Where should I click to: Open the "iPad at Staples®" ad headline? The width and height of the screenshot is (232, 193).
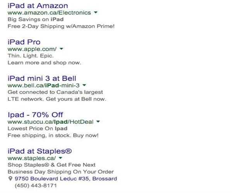(x=40, y=151)
